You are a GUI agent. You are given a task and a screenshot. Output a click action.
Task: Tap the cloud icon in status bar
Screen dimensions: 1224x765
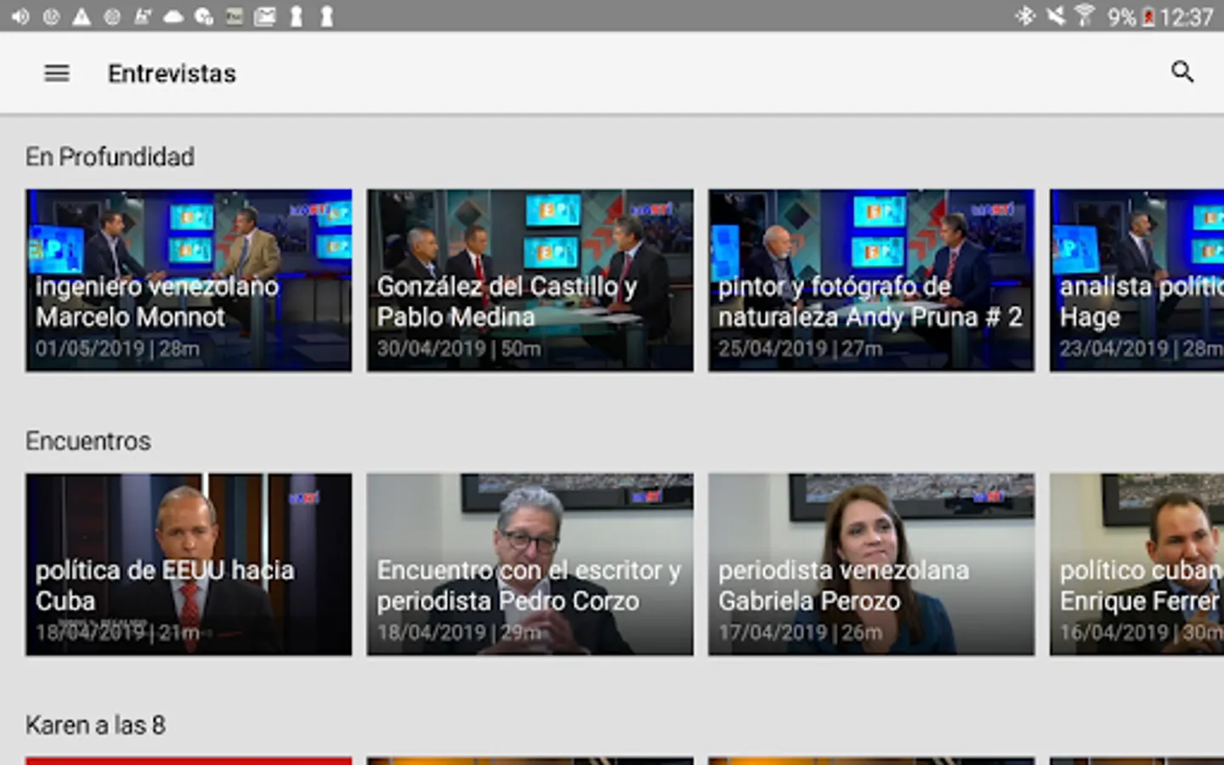click(173, 16)
